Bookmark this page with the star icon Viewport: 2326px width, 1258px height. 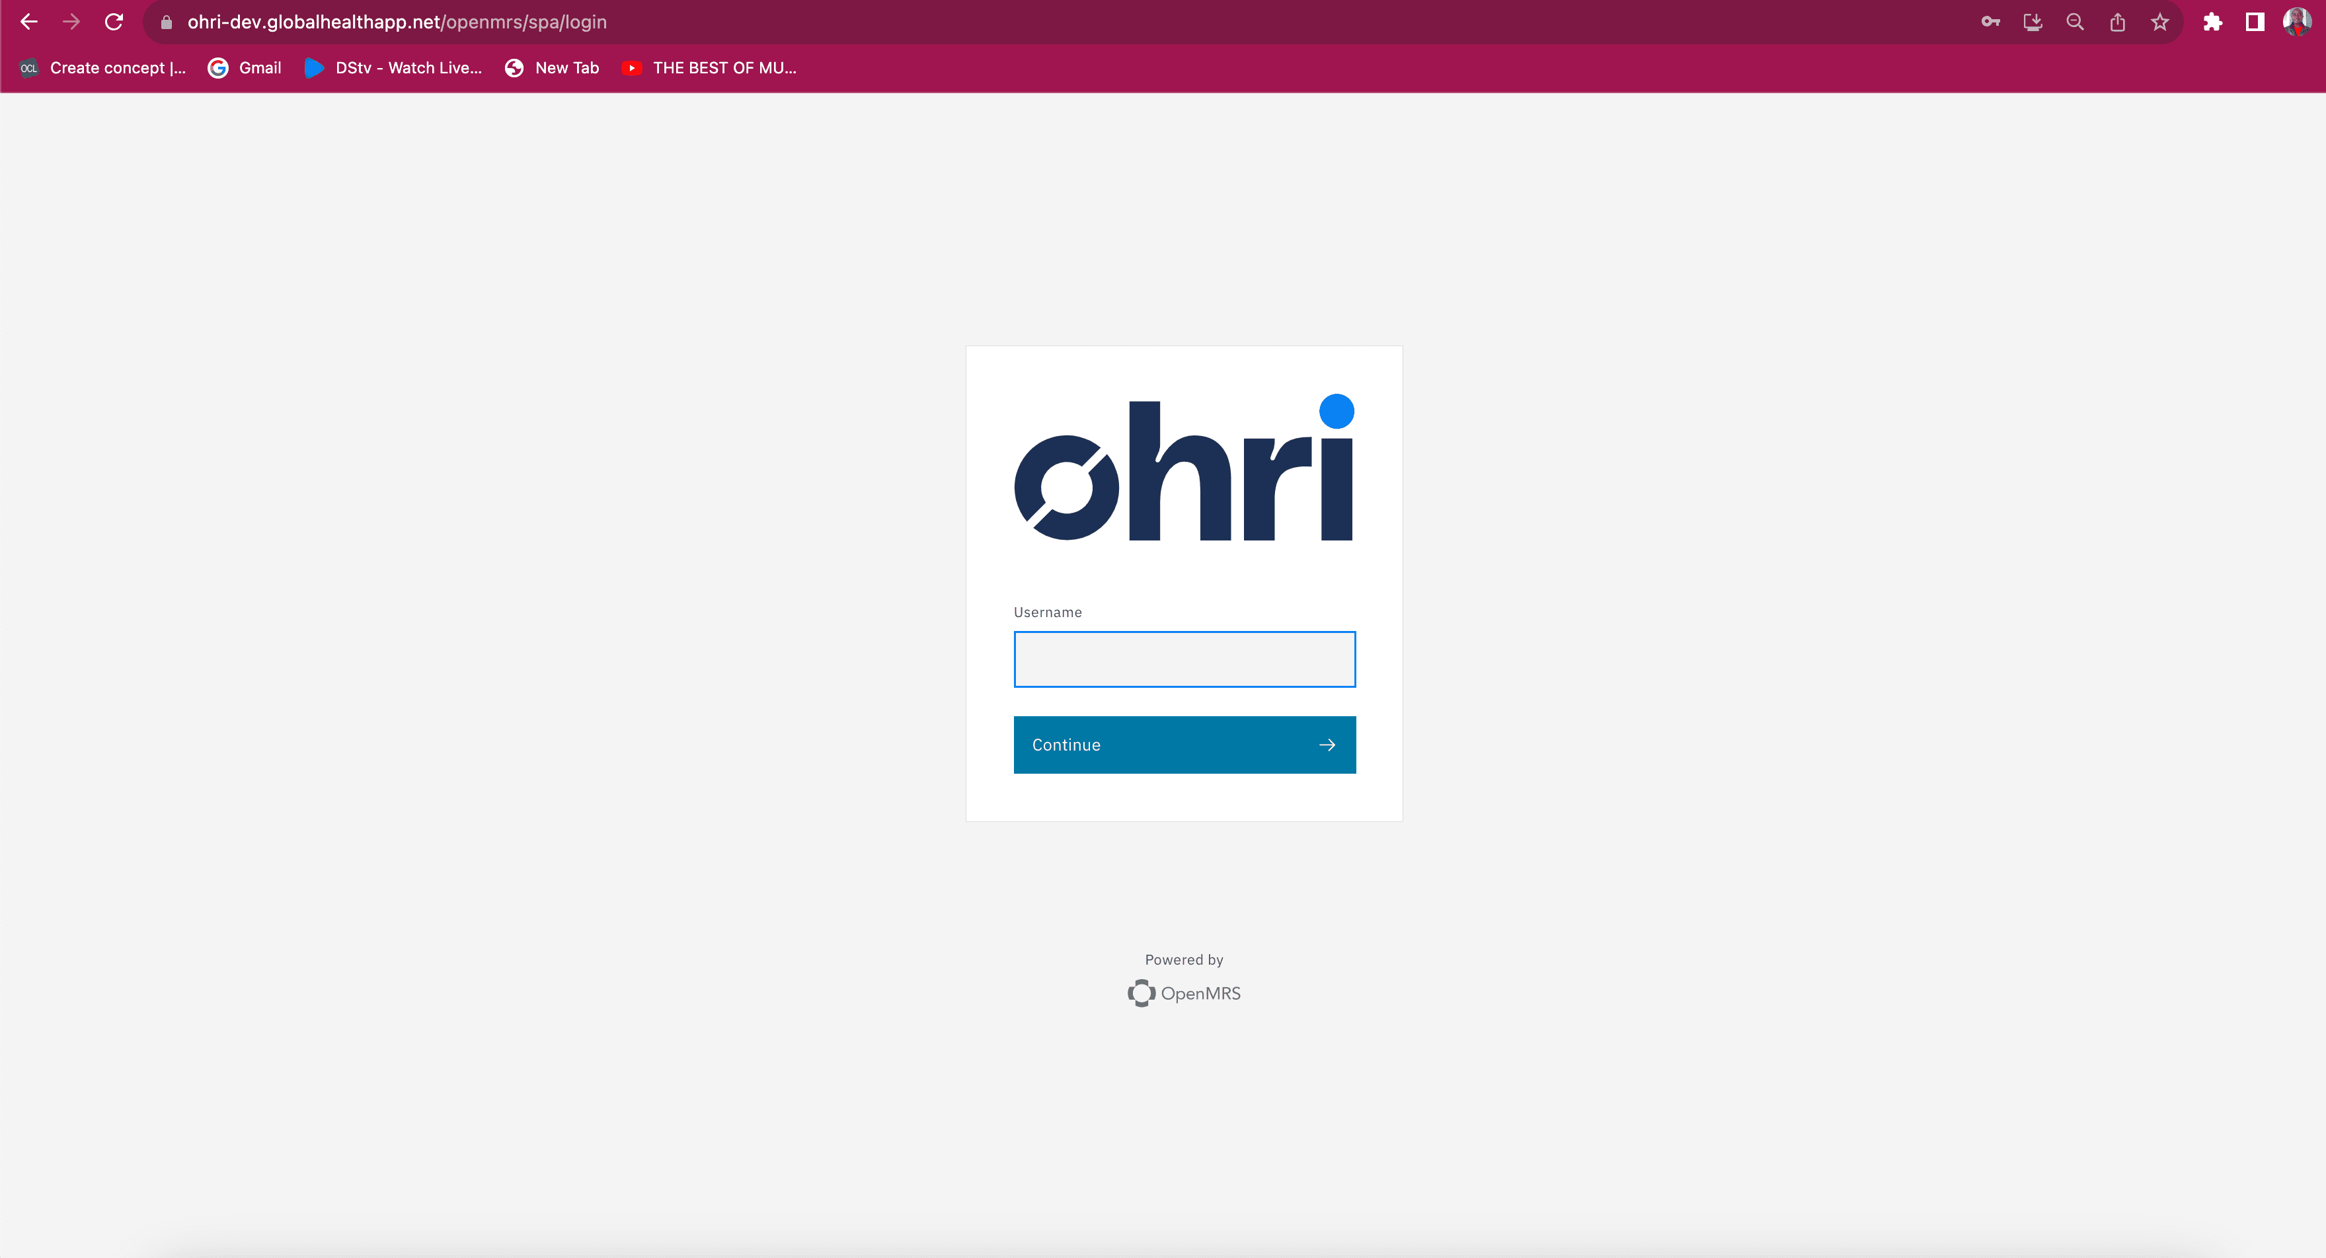tap(2160, 22)
